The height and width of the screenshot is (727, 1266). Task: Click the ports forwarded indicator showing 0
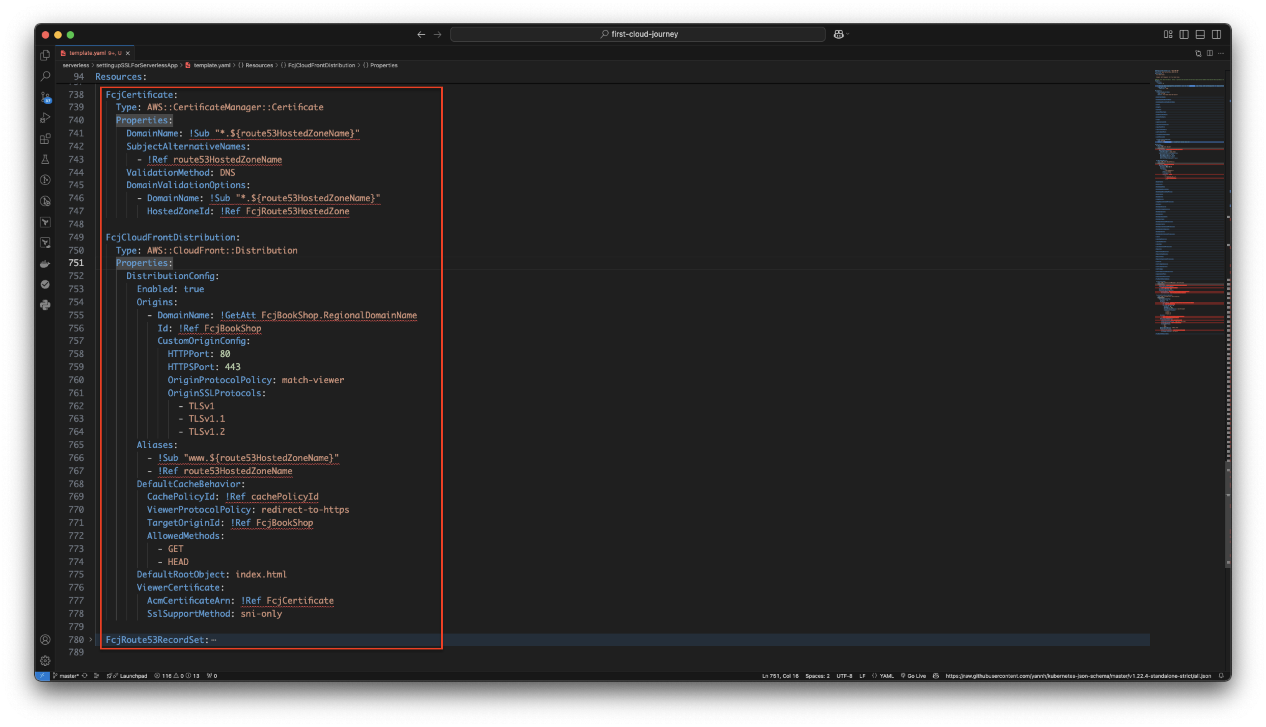[212, 676]
